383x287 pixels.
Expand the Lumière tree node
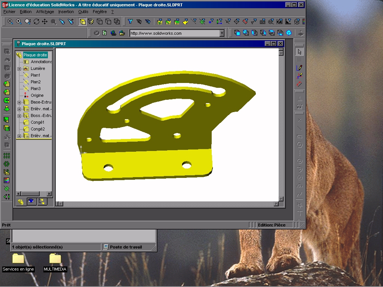click(19, 69)
